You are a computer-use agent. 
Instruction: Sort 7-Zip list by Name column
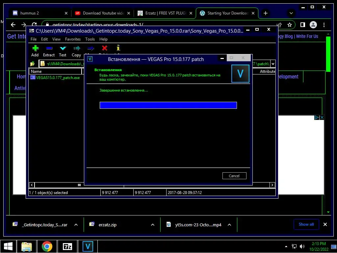coord(55,71)
